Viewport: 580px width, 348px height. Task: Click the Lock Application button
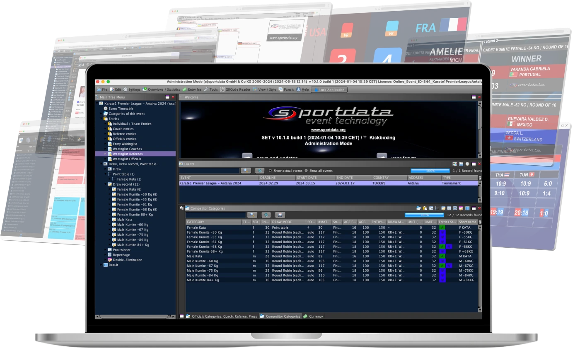point(329,89)
